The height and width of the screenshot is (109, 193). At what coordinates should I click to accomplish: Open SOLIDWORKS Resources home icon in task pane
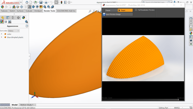click(191, 19)
